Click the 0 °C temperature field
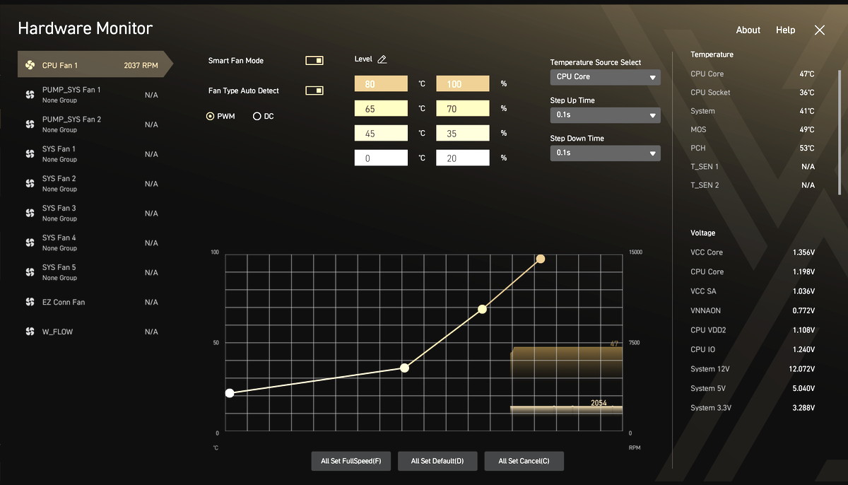The width and height of the screenshot is (848, 485). [x=381, y=158]
